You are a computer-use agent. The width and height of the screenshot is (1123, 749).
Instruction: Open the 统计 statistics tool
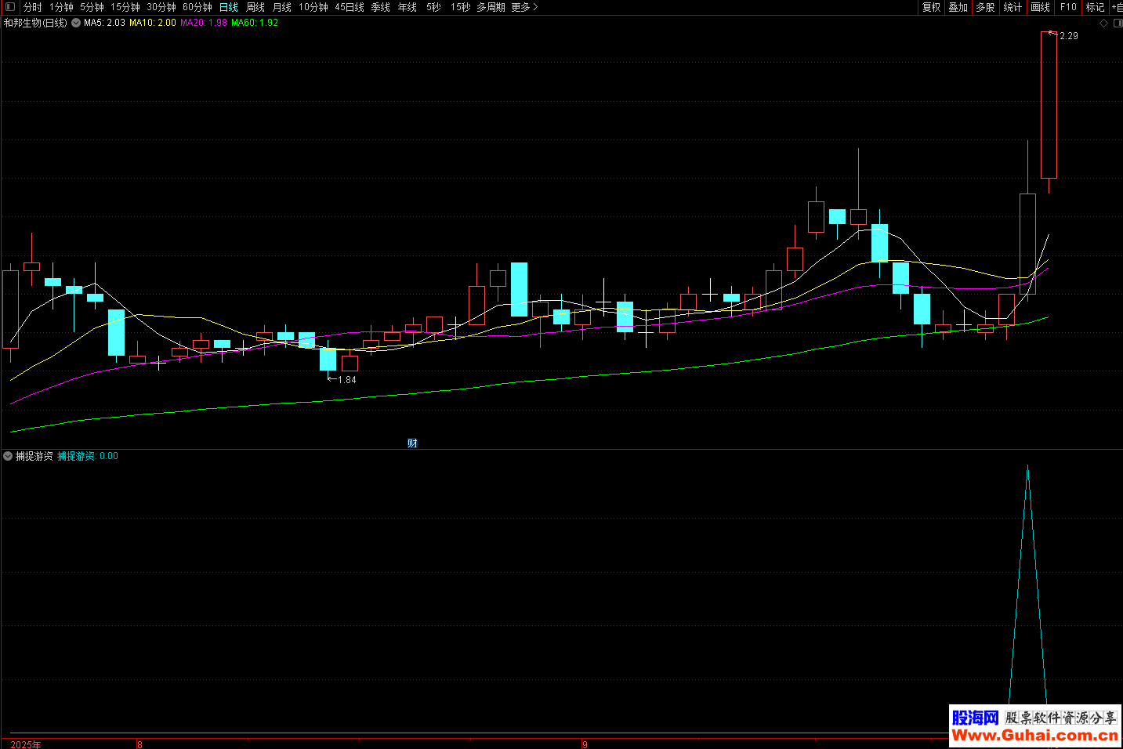[1013, 7]
